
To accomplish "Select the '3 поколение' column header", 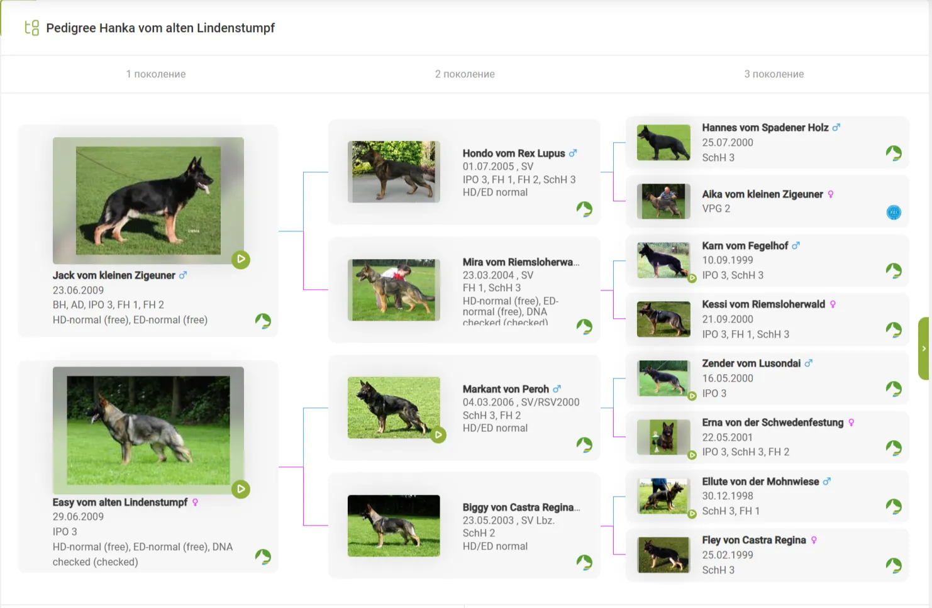I will (774, 74).
